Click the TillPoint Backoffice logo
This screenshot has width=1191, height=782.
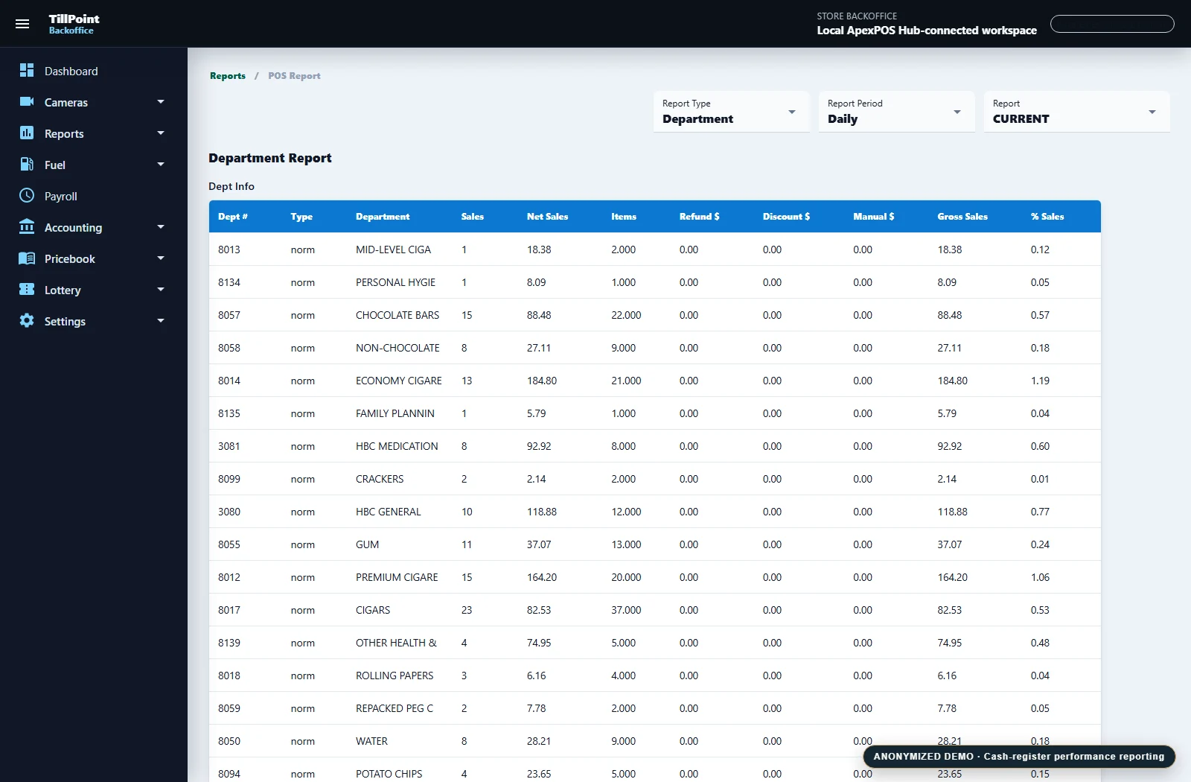(74, 24)
